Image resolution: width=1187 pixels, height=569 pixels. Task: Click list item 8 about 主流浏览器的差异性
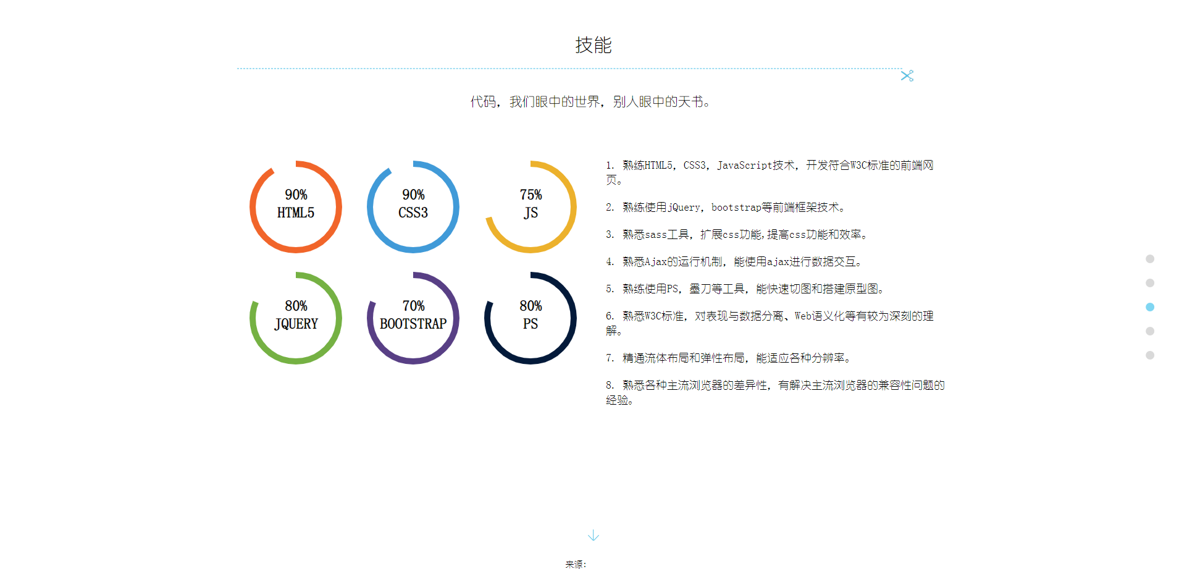pyautogui.click(x=775, y=392)
